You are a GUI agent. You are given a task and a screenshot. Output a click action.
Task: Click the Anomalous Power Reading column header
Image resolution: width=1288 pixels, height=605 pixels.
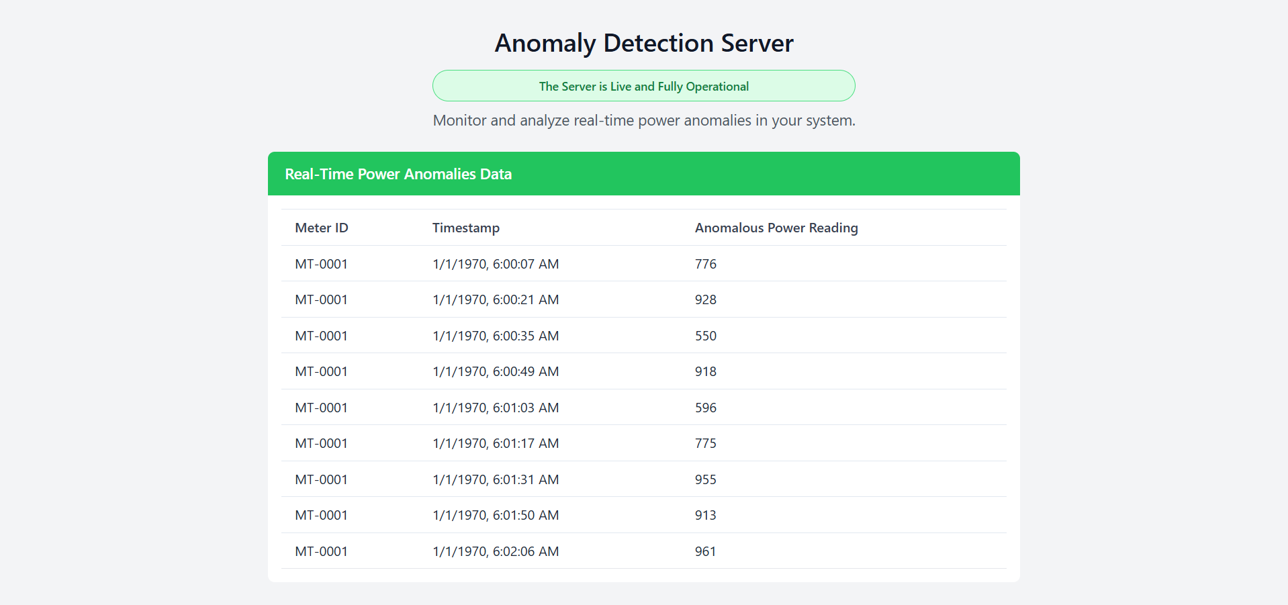pos(776,228)
